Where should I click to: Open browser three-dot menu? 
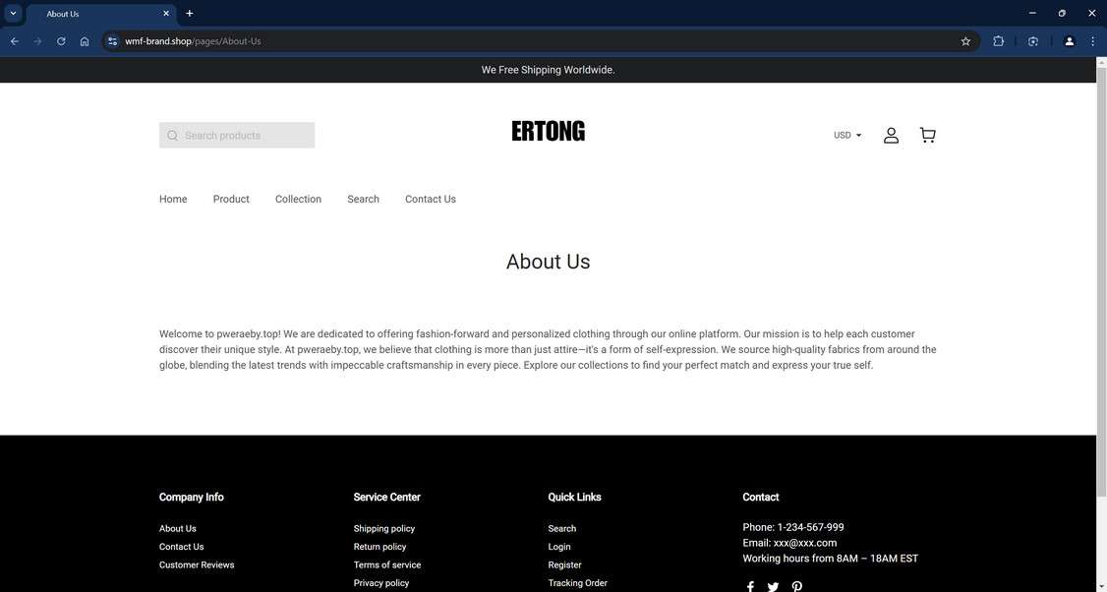[x=1093, y=41]
